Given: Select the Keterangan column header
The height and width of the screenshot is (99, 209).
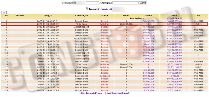Looking at the screenshot, I should point(82,15).
